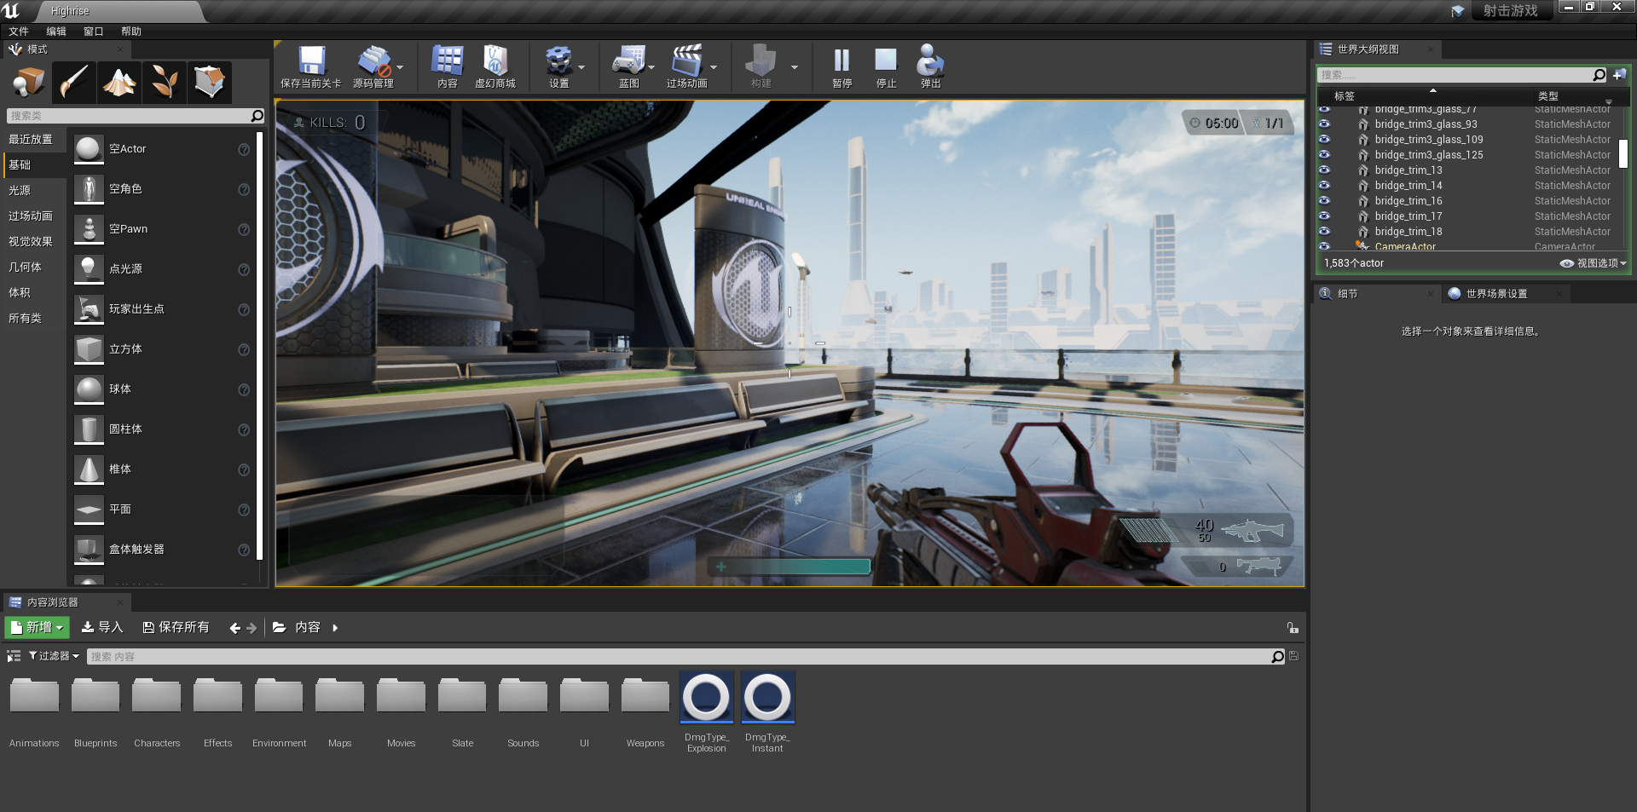Click the 椎体 cone icon

pyautogui.click(x=89, y=469)
